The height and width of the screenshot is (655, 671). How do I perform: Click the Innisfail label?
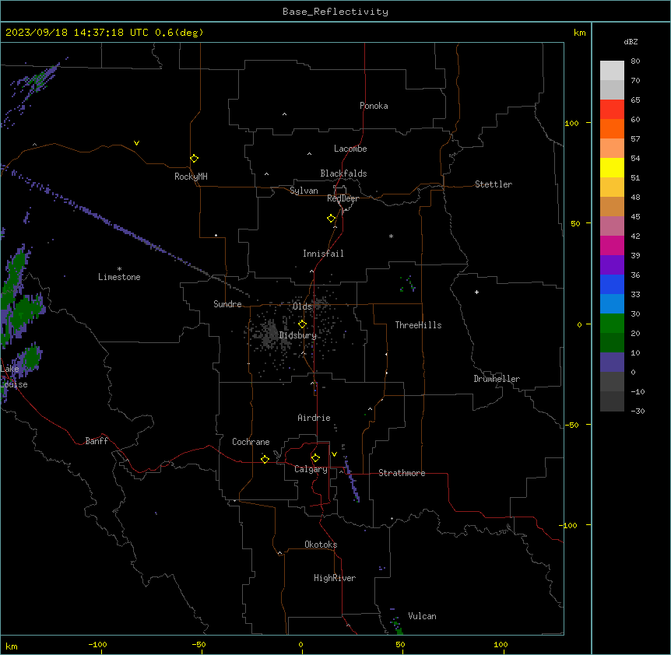[x=323, y=254]
